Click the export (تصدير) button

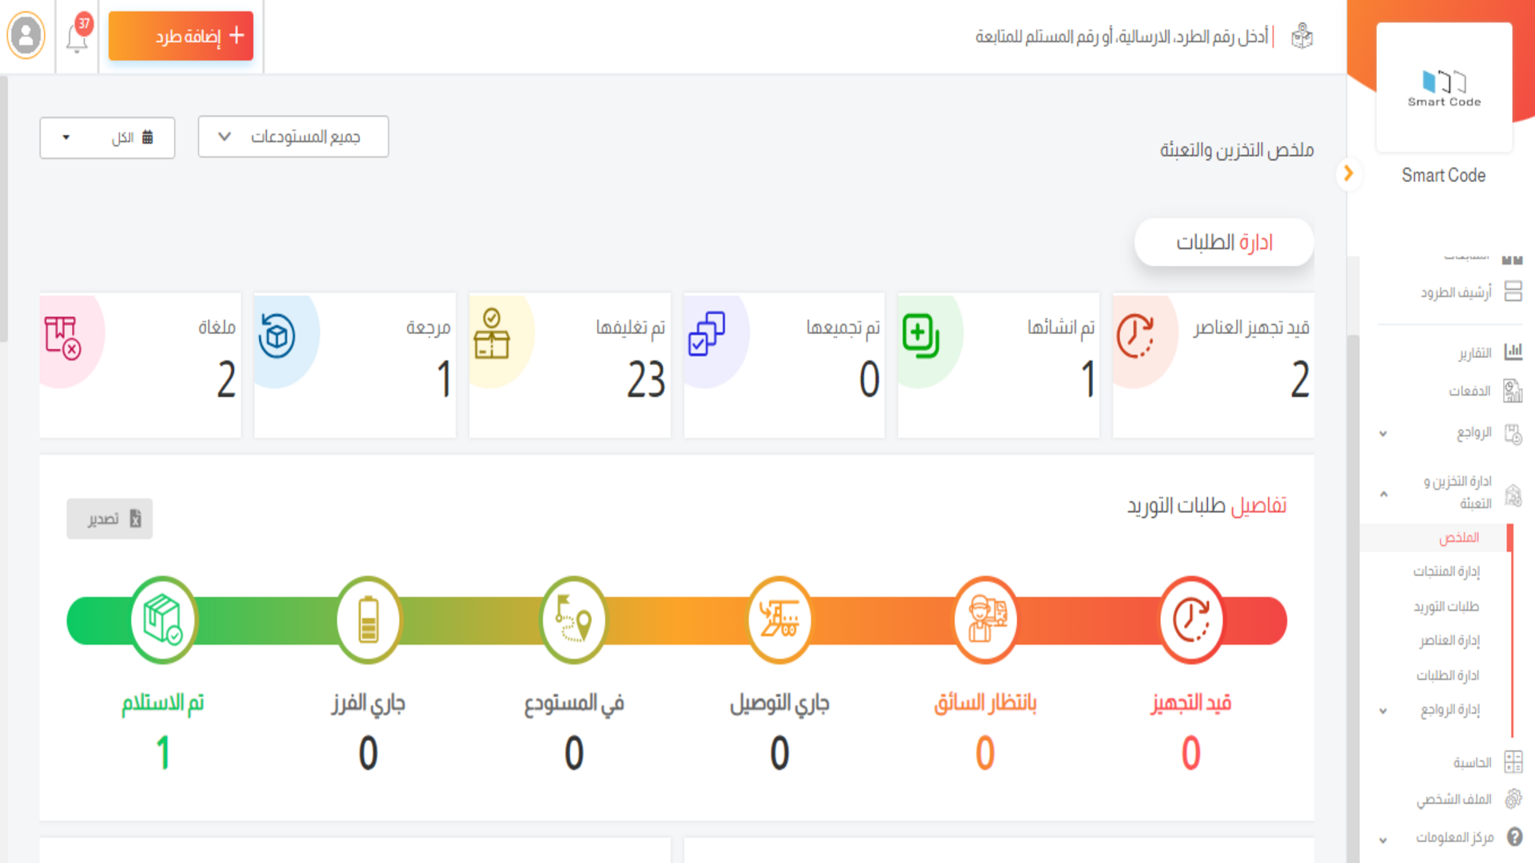point(110,519)
